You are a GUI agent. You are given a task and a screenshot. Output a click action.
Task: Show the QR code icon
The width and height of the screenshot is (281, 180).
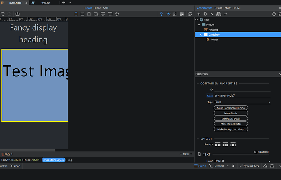pos(182,14)
